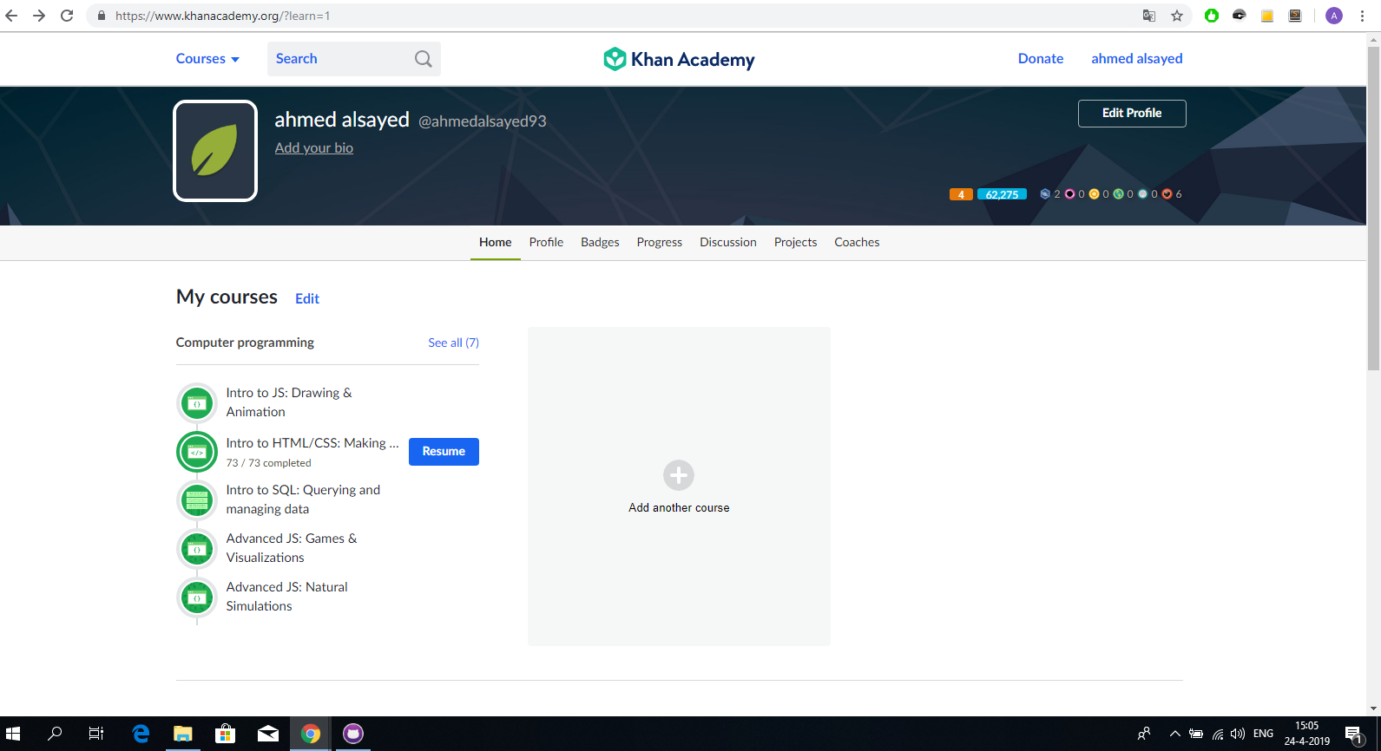The width and height of the screenshot is (1381, 751).
Task: Open the Chrome profile avatar A
Action: pos(1334,16)
